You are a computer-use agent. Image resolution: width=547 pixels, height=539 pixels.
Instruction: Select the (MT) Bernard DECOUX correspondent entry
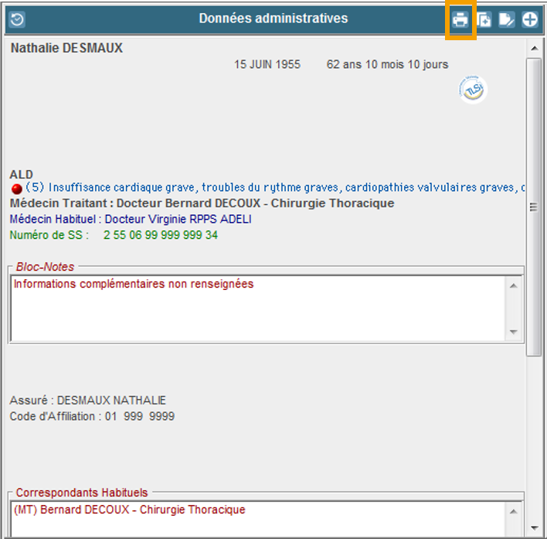point(130,510)
